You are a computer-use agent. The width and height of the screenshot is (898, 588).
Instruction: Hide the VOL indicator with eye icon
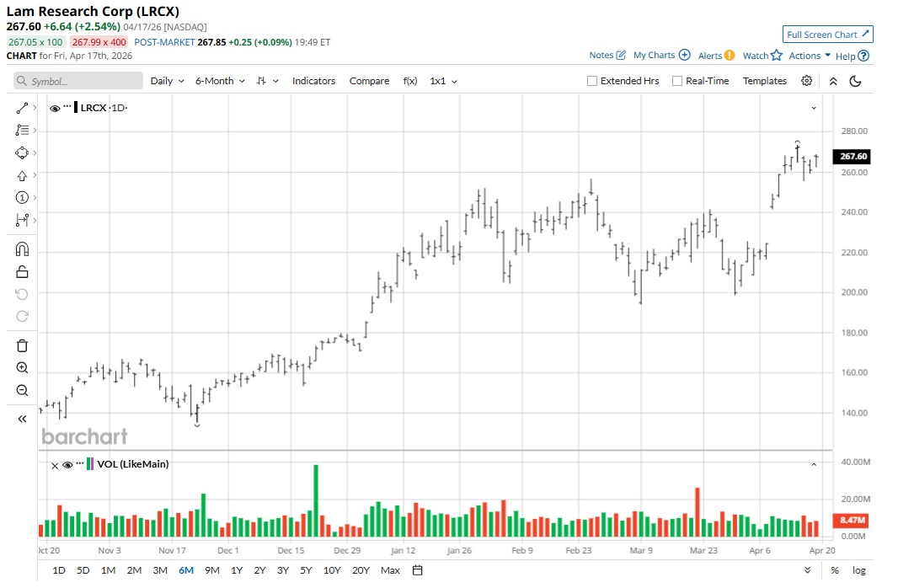pos(68,464)
